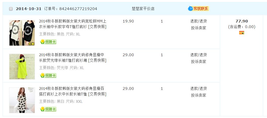Click 投诉卖家 for the black-white XXL item
Image resolution: width=267 pixels, height=118 pixels.
coord(199,95)
